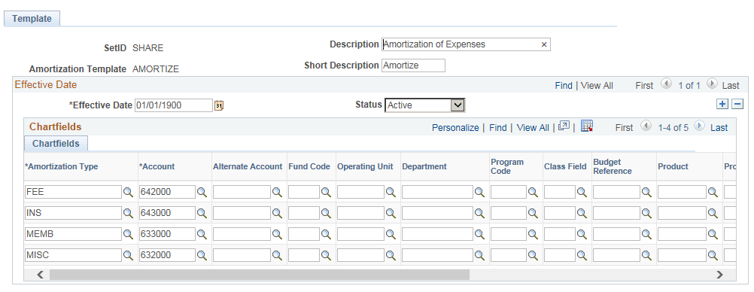The height and width of the screenshot is (292, 754).
Task: Click the INS amortization type field
Action: pyautogui.click(x=73, y=213)
